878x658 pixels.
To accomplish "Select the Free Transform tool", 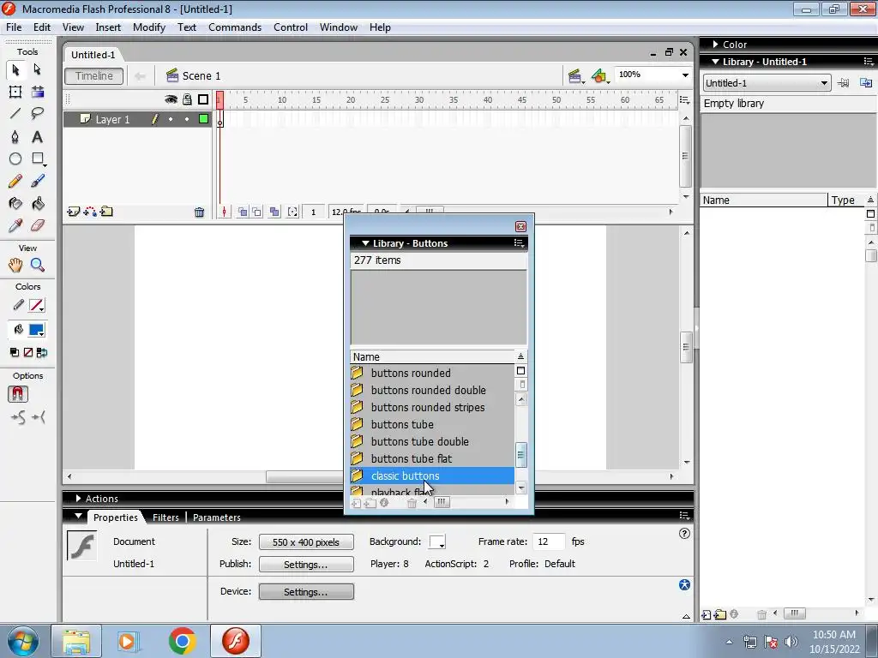I will pyautogui.click(x=15, y=92).
